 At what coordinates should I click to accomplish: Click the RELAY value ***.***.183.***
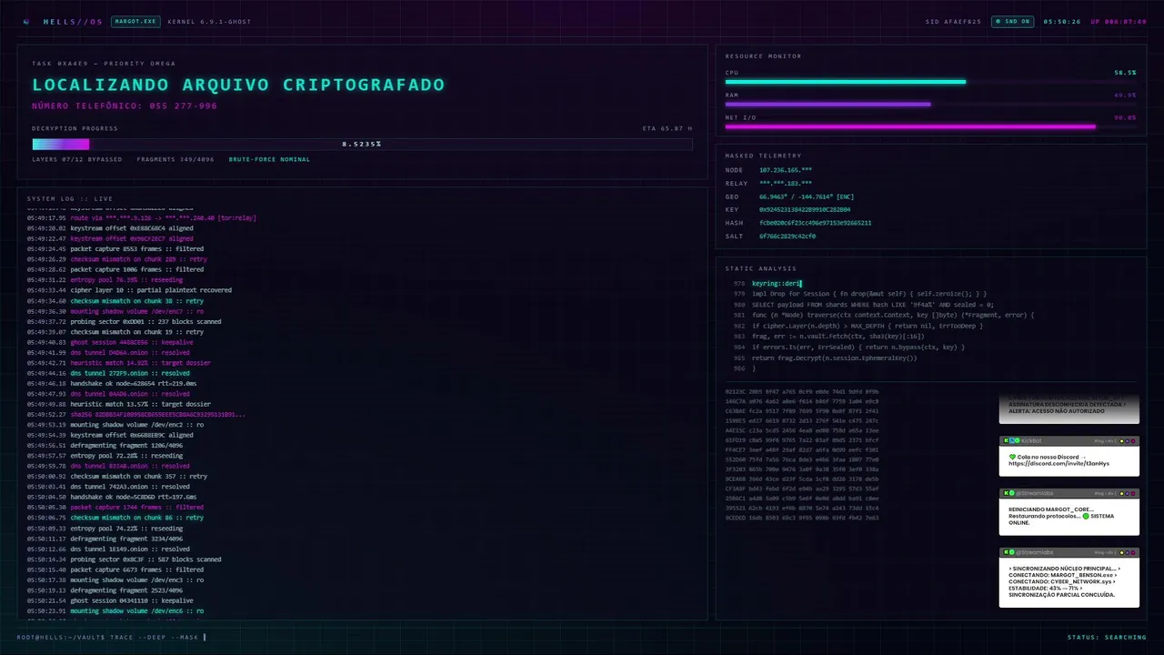pos(786,184)
